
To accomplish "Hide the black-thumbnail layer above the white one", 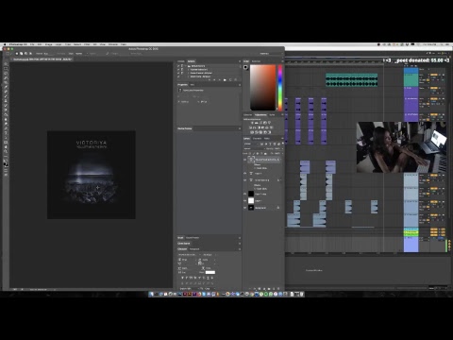I will (x=245, y=194).
